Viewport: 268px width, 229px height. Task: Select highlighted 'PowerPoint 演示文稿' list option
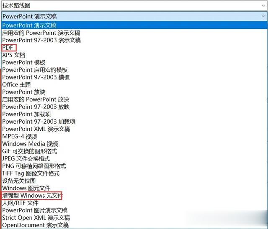click(x=134, y=25)
